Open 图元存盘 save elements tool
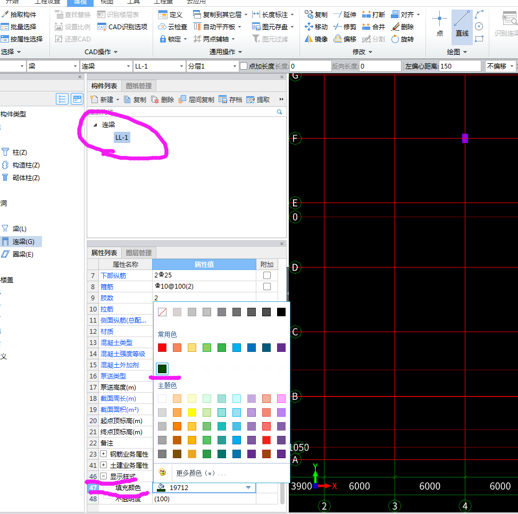Viewport: 518px width, 514px height. pyautogui.click(x=273, y=27)
